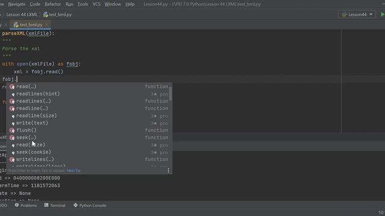This screenshot has height=216, width=385.
Task: Open the Code menu
Action: click(x=35, y=4)
